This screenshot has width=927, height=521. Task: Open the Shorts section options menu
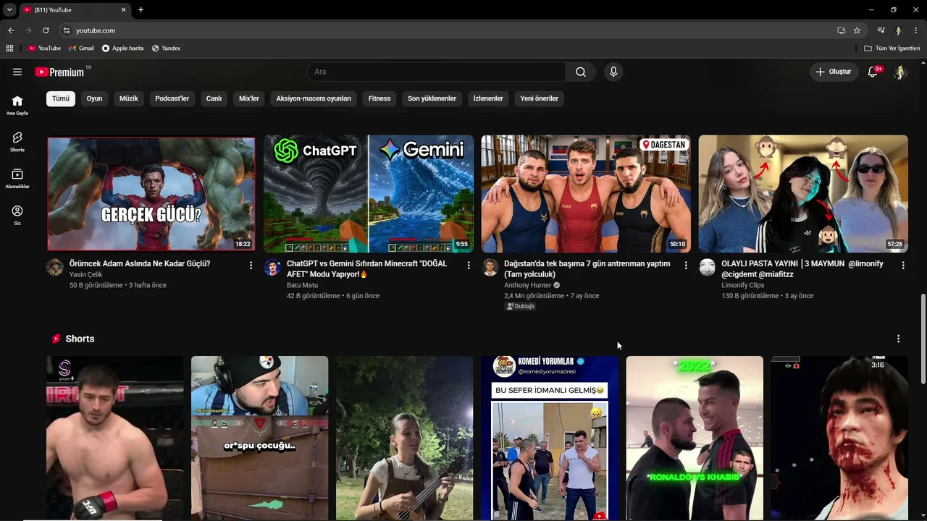pyautogui.click(x=899, y=339)
